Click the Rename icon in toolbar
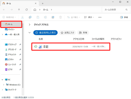This screenshot has width=131, height=99. pos(45,17)
